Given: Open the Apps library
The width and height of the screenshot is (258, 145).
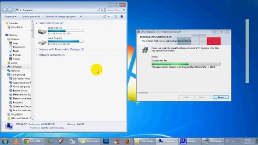Looking at the screenshot, I should pyautogui.click(x=16, y=43).
